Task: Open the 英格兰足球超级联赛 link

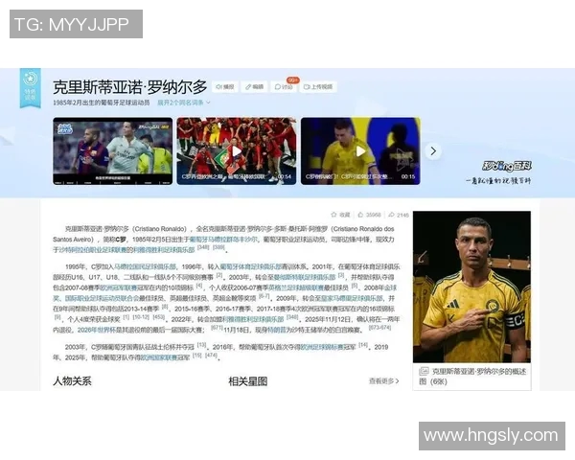Action: 296,287
